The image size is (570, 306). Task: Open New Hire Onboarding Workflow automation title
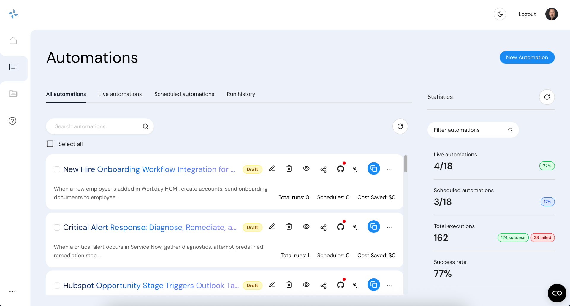click(149, 169)
